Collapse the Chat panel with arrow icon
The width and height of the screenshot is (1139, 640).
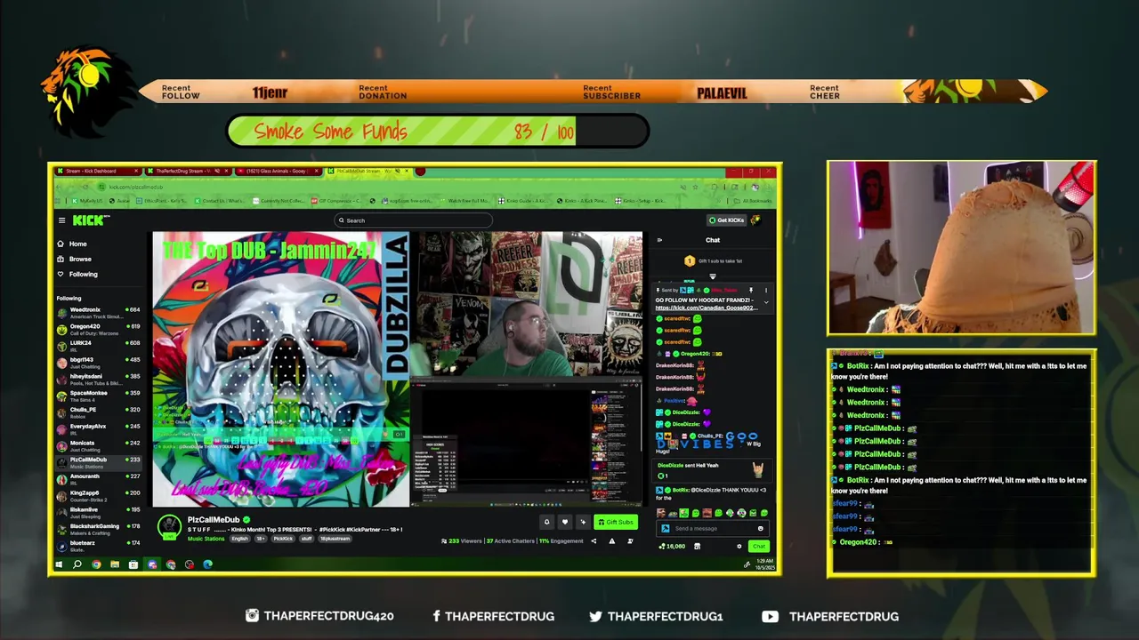659,240
